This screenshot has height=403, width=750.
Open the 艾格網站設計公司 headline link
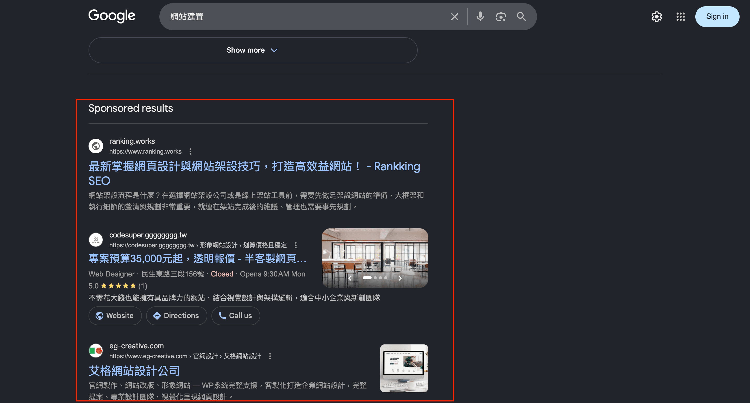pos(134,371)
